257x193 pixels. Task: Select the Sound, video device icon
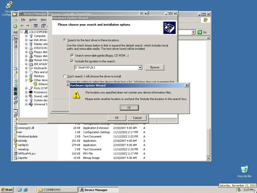[x=31, y=96]
